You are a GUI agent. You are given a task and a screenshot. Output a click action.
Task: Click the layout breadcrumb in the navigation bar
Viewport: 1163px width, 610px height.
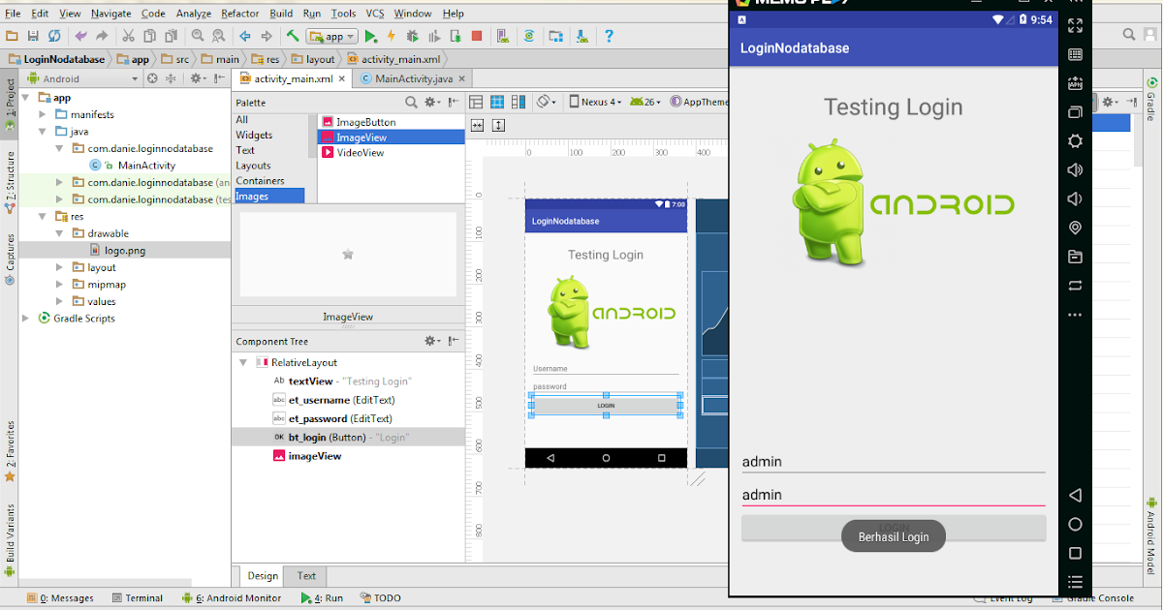(x=313, y=59)
